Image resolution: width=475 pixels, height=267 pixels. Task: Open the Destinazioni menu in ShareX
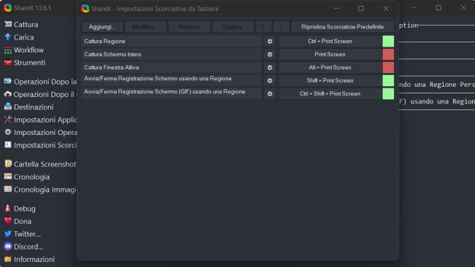[x=34, y=107]
